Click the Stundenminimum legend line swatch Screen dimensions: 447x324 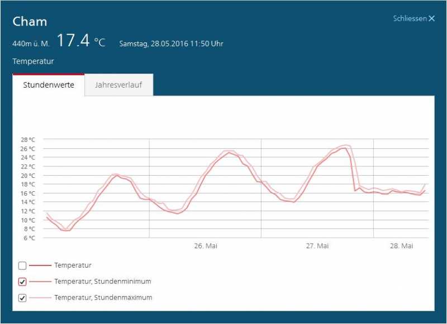click(40, 282)
